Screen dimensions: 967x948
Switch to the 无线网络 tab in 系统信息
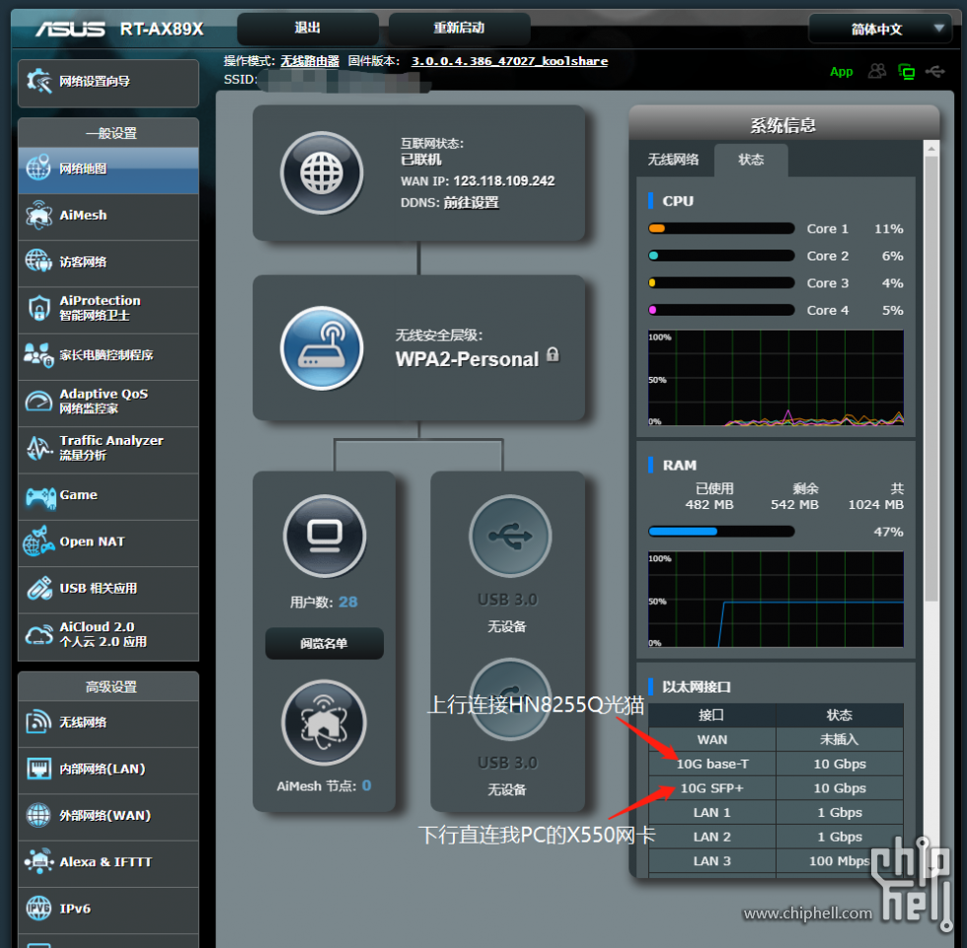[673, 160]
